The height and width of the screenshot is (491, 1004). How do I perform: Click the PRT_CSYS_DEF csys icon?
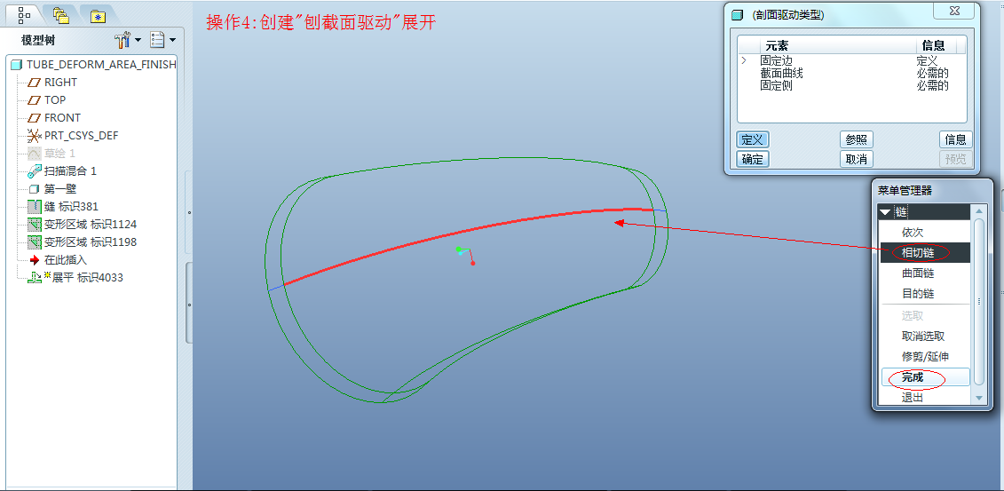pyautogui.click(x=34, y=136)
